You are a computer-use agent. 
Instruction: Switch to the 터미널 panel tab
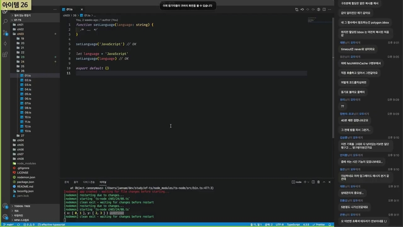(x=103, y=182)
